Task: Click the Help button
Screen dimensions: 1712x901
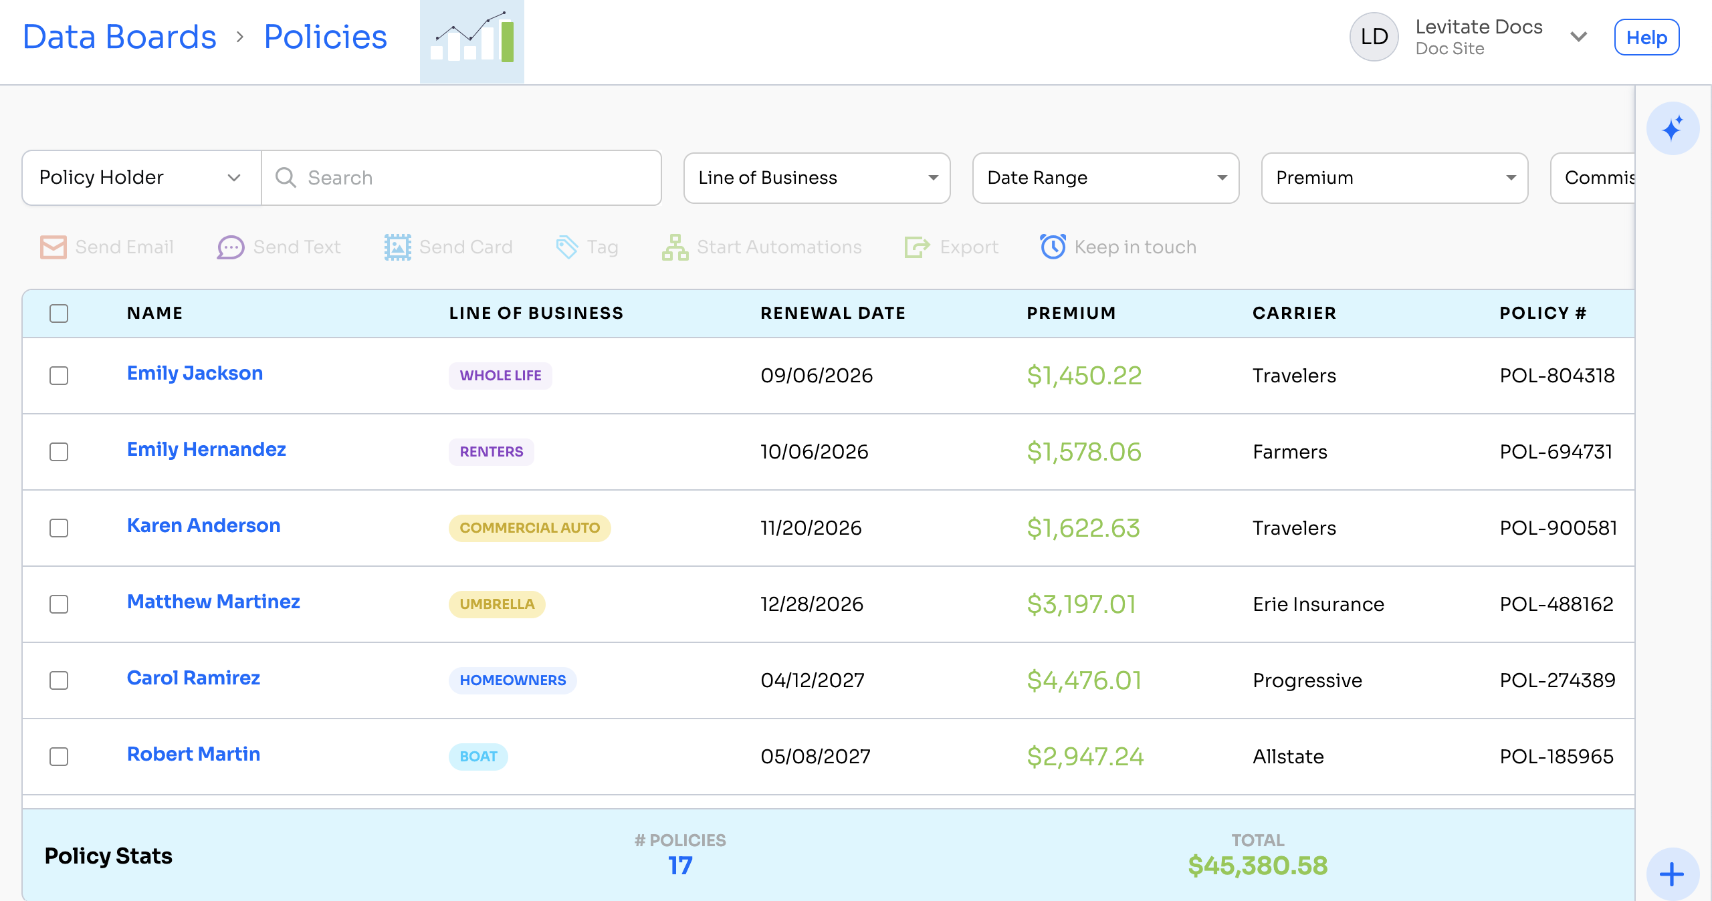Action: 1646,37
